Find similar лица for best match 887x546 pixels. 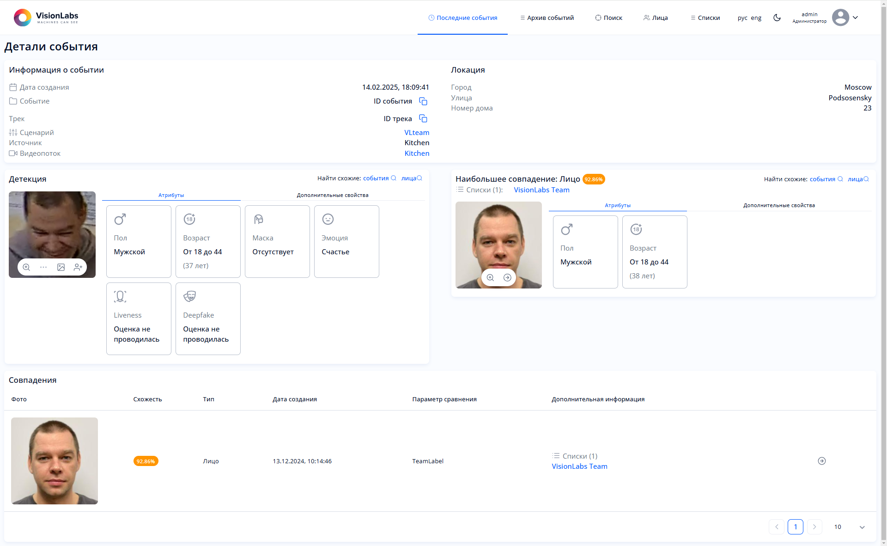[x=858, y=179]
